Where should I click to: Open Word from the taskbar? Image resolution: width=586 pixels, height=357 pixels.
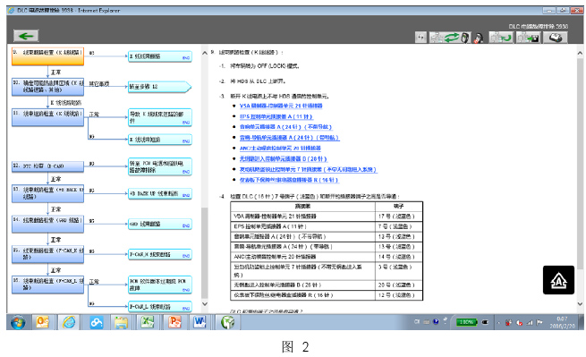click(x=200, y=322)
